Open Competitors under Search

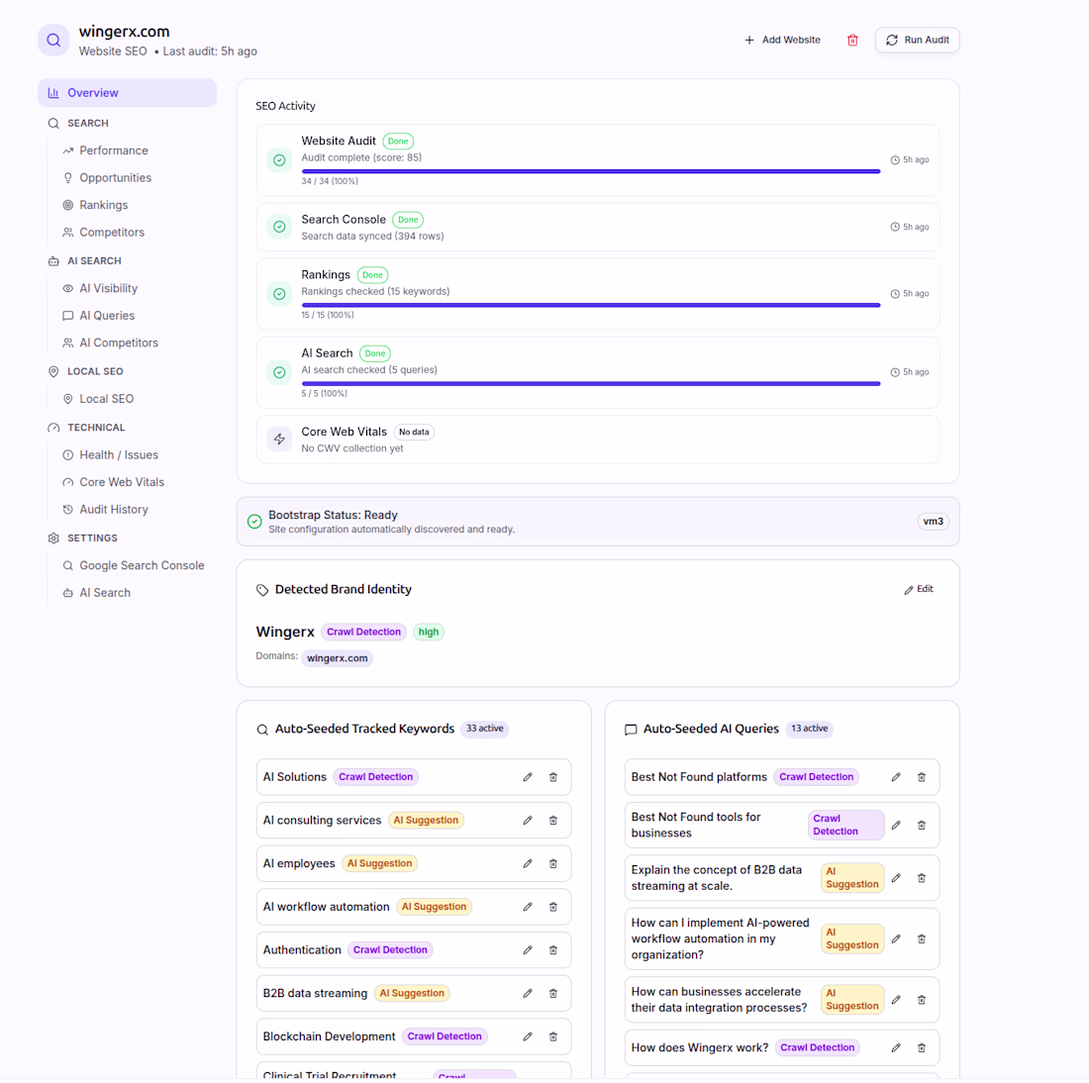pyautogui.click(x=112, y=233)
